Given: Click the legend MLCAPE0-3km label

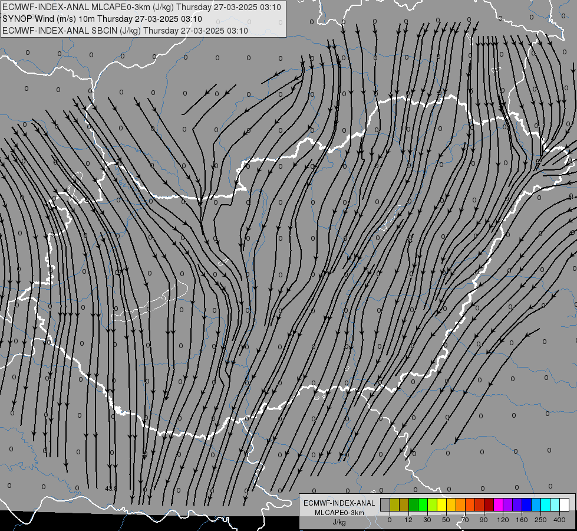Looking at the screenshot, I should 339,513.
